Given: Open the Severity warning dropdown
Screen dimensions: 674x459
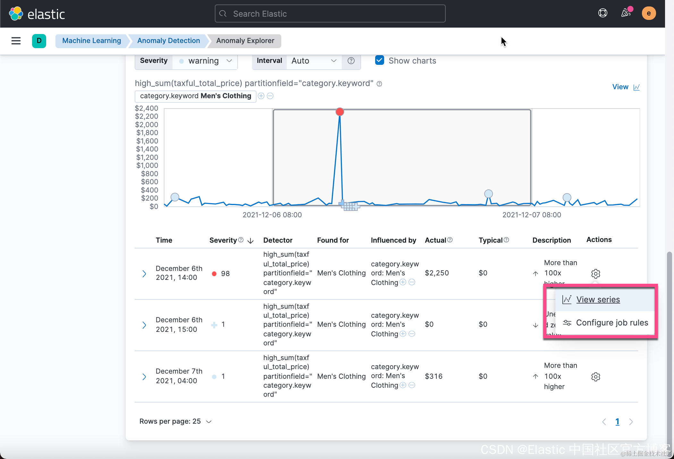Looking at the screenshot, I should coord(205,61).
